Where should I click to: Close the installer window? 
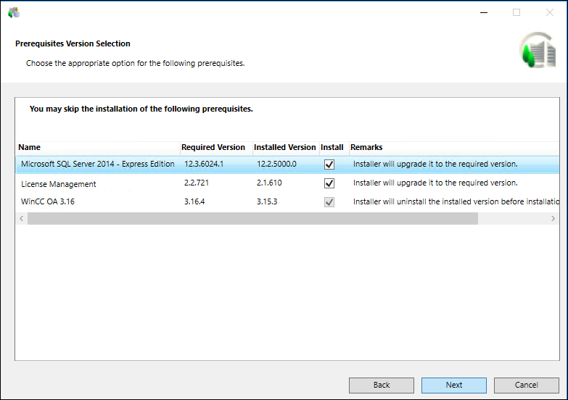(x=549, y=12)
